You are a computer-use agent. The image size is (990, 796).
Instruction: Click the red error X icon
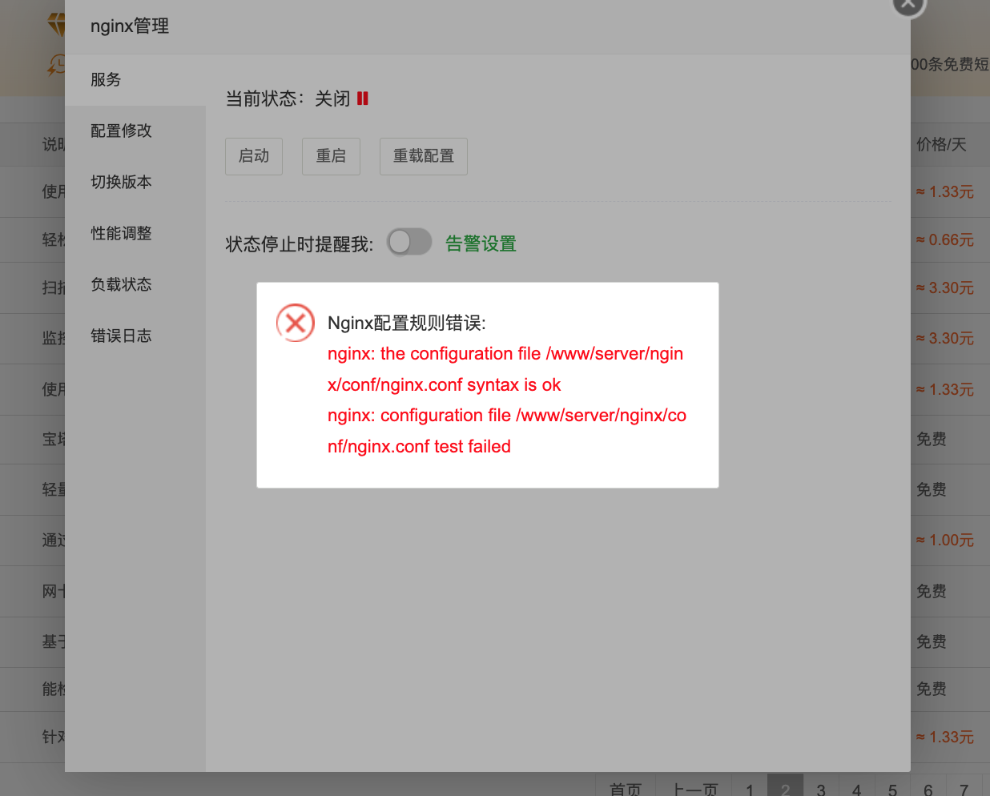point(296,323)
